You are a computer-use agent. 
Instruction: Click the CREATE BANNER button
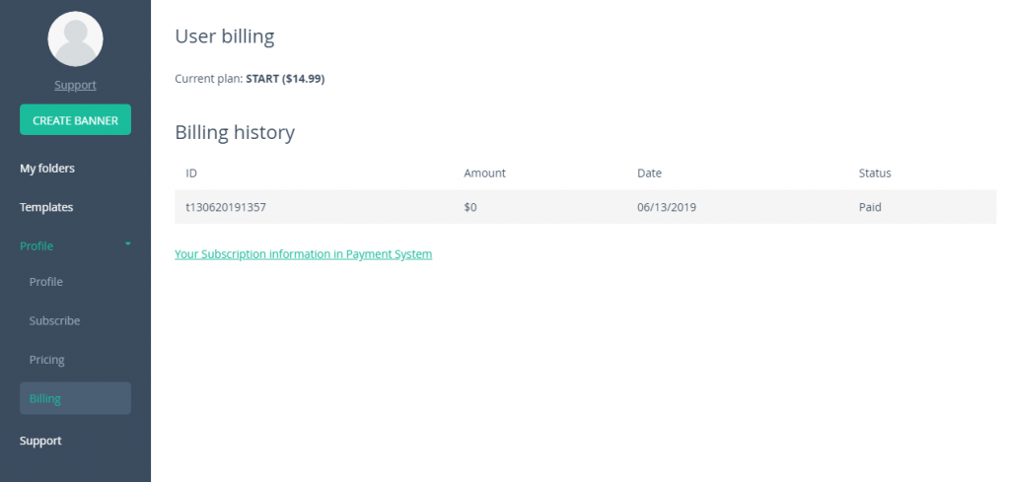pyautogui.click(x=75, y=119)
